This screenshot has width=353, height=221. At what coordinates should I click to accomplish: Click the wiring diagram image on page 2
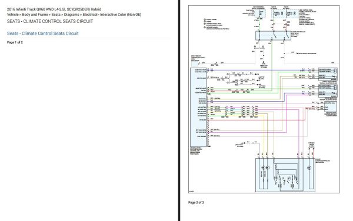click(264, 99)
